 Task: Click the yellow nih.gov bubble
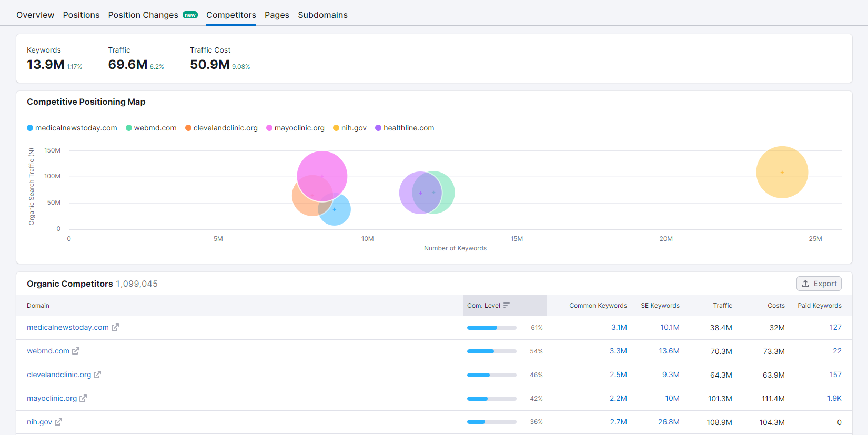tap(782, 172)
